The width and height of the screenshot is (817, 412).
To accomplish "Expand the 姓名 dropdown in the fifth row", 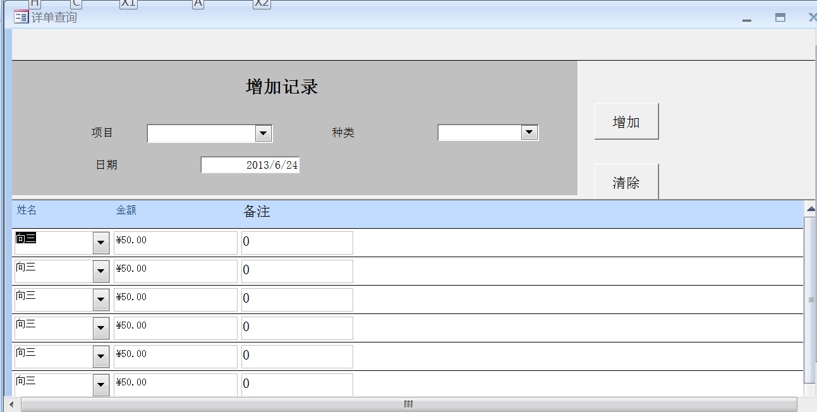I will click(101, 356).
